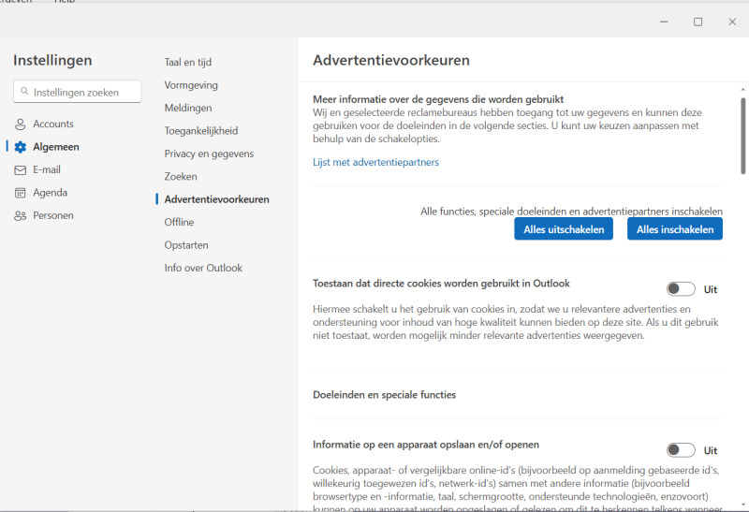
Task: Select Vormgeving in the settings list
Action: tap(191, 85)
